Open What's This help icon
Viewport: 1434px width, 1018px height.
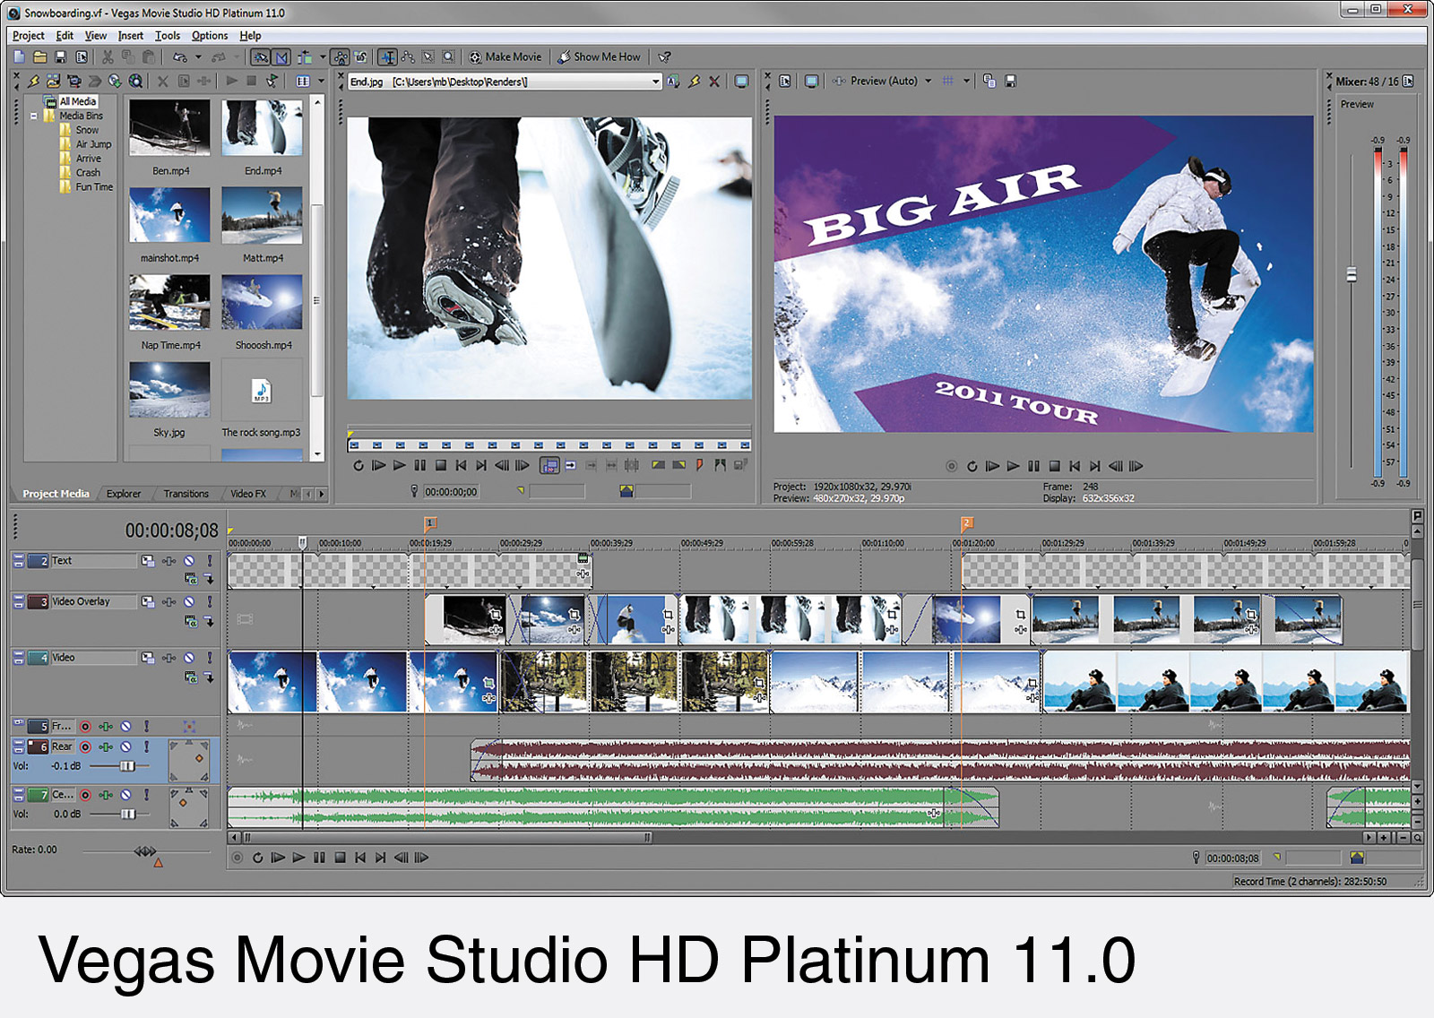click(665, 56)
